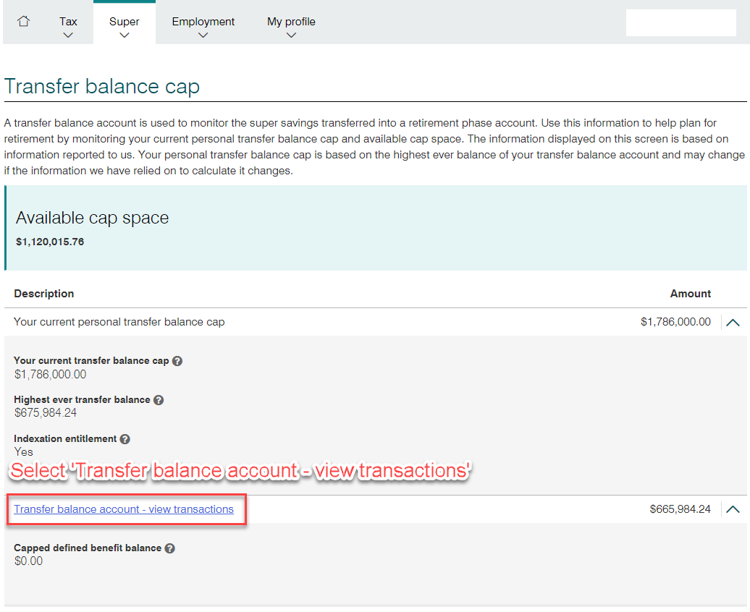Image resolution: width=750 pixels, height=612 pixels.
Task: Open help for 'Indexation entitlement'
Action: click(x=125, y=439)
